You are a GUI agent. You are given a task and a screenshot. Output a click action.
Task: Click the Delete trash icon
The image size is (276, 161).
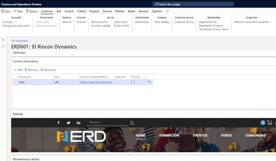[x=27, y=11]
